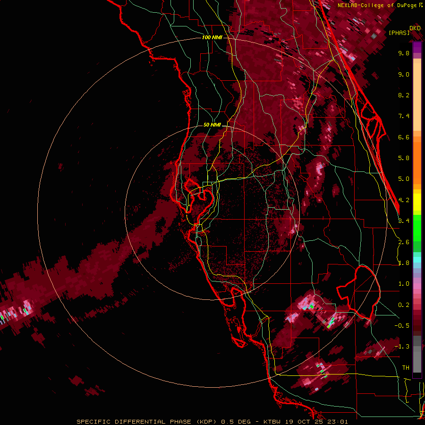Click the 6.6 scale value
425x425 pixels.
(x=404, y=137)
